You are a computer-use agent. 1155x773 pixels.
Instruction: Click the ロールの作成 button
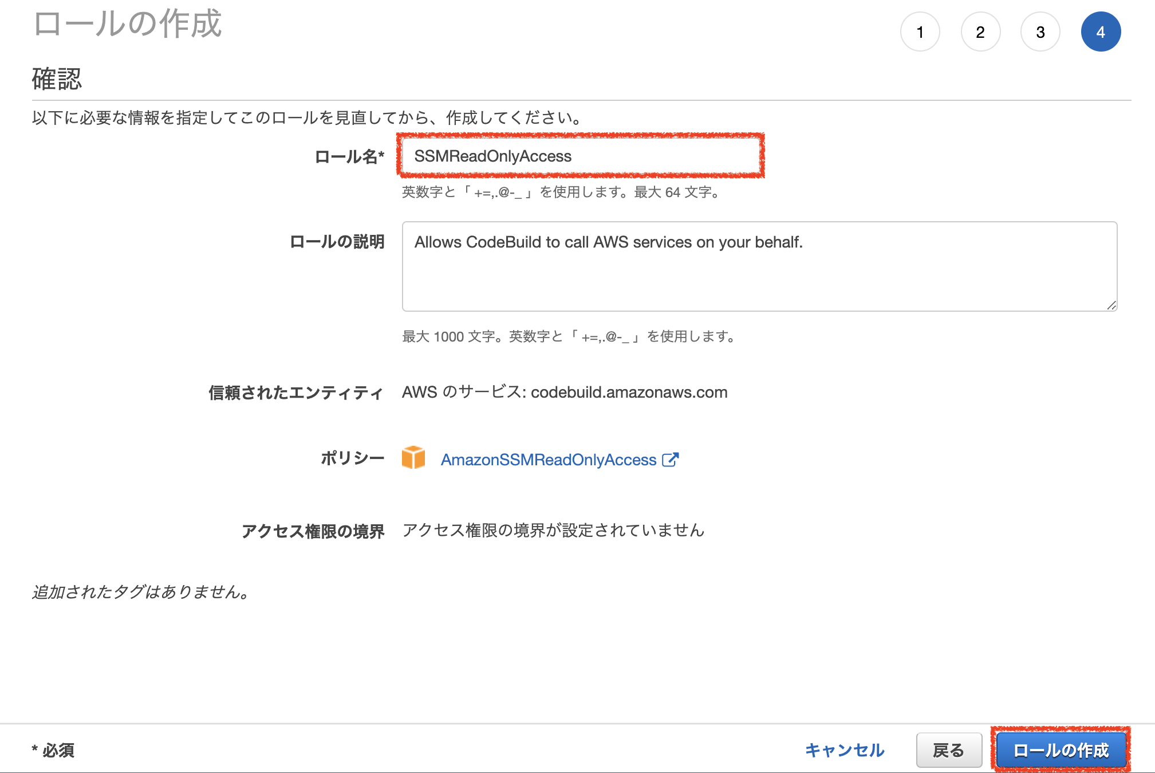tap(1061, 750)
